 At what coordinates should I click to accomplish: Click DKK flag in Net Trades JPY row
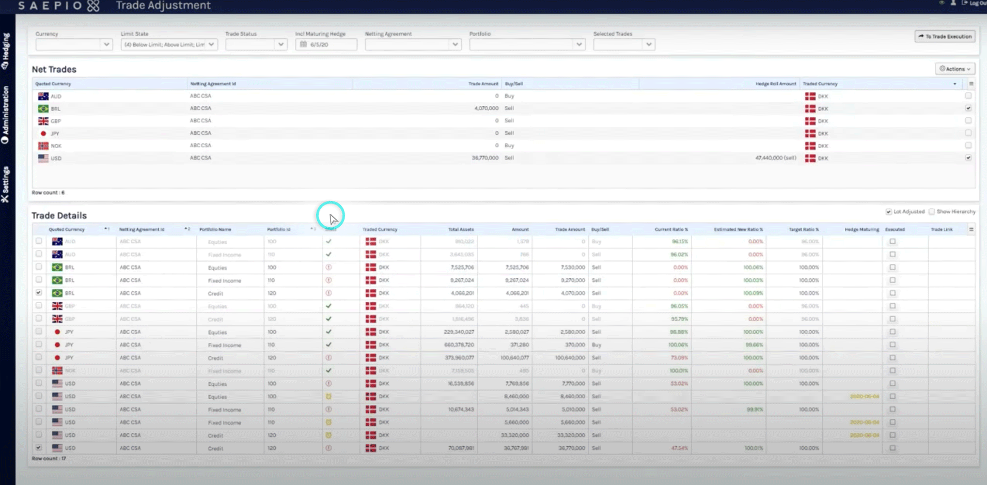point(810,133)
